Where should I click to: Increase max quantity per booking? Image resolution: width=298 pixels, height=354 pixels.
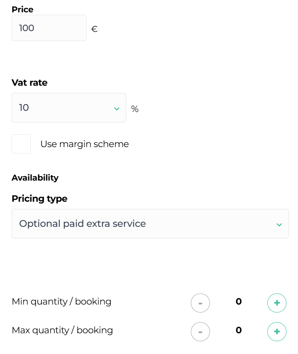click(x=276, y=332)
